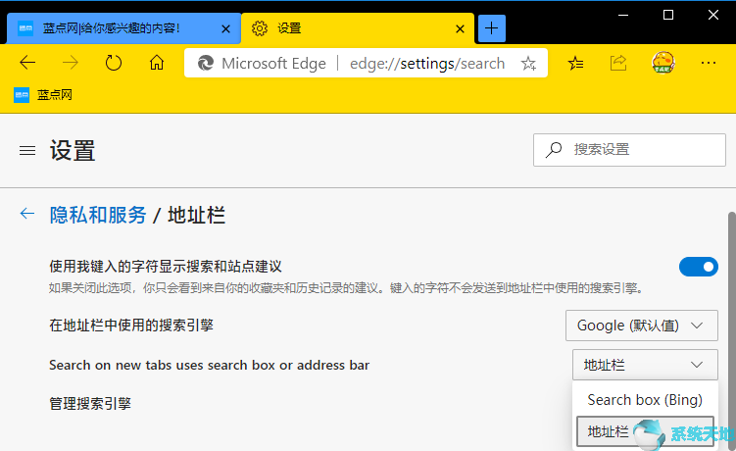Open the home page icon
The height and width of the screenshot is (451, 736).
(157, 63)
